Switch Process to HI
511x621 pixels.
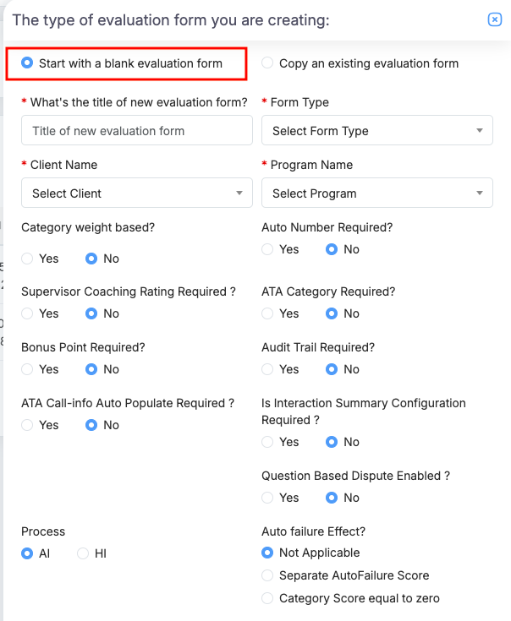pos(84,553)
